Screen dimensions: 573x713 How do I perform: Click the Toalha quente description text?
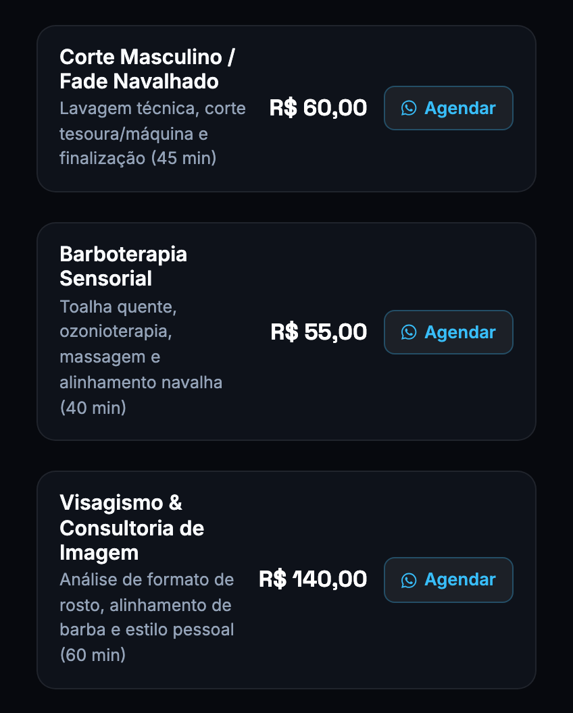tap(141, 357)
